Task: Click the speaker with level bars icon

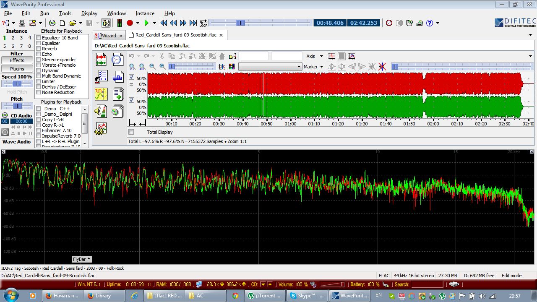Action: coord(101,111)
